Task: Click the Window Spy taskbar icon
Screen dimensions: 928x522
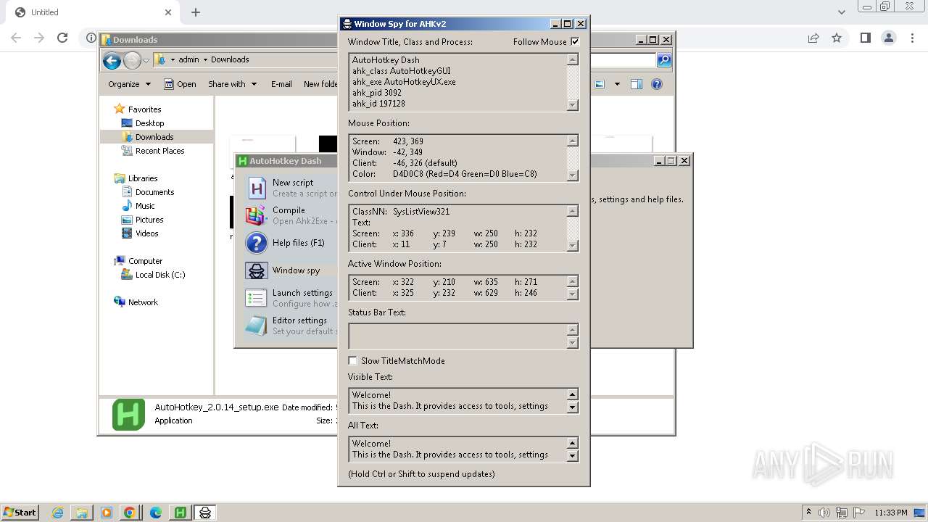Action: 205,513
